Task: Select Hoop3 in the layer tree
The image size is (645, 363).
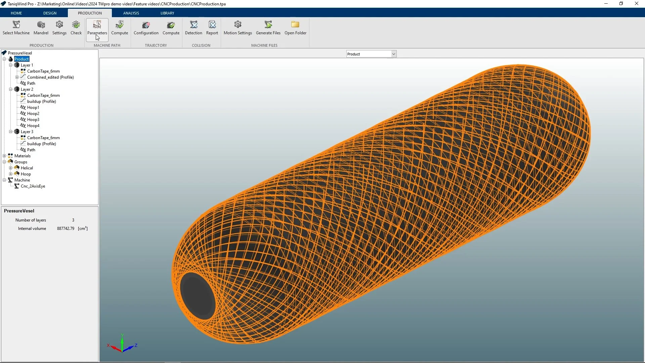Action: pos(33,119)
